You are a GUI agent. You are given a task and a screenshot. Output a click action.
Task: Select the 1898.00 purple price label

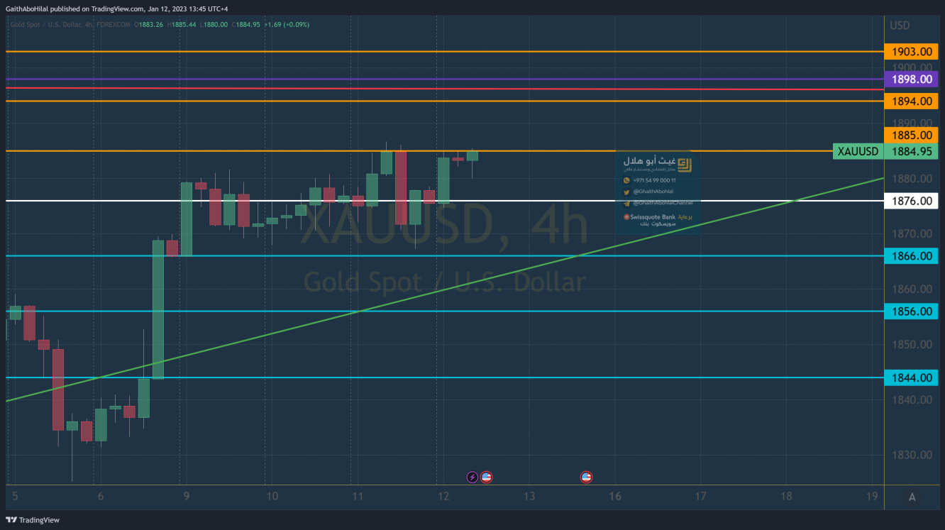pos(911,79)
